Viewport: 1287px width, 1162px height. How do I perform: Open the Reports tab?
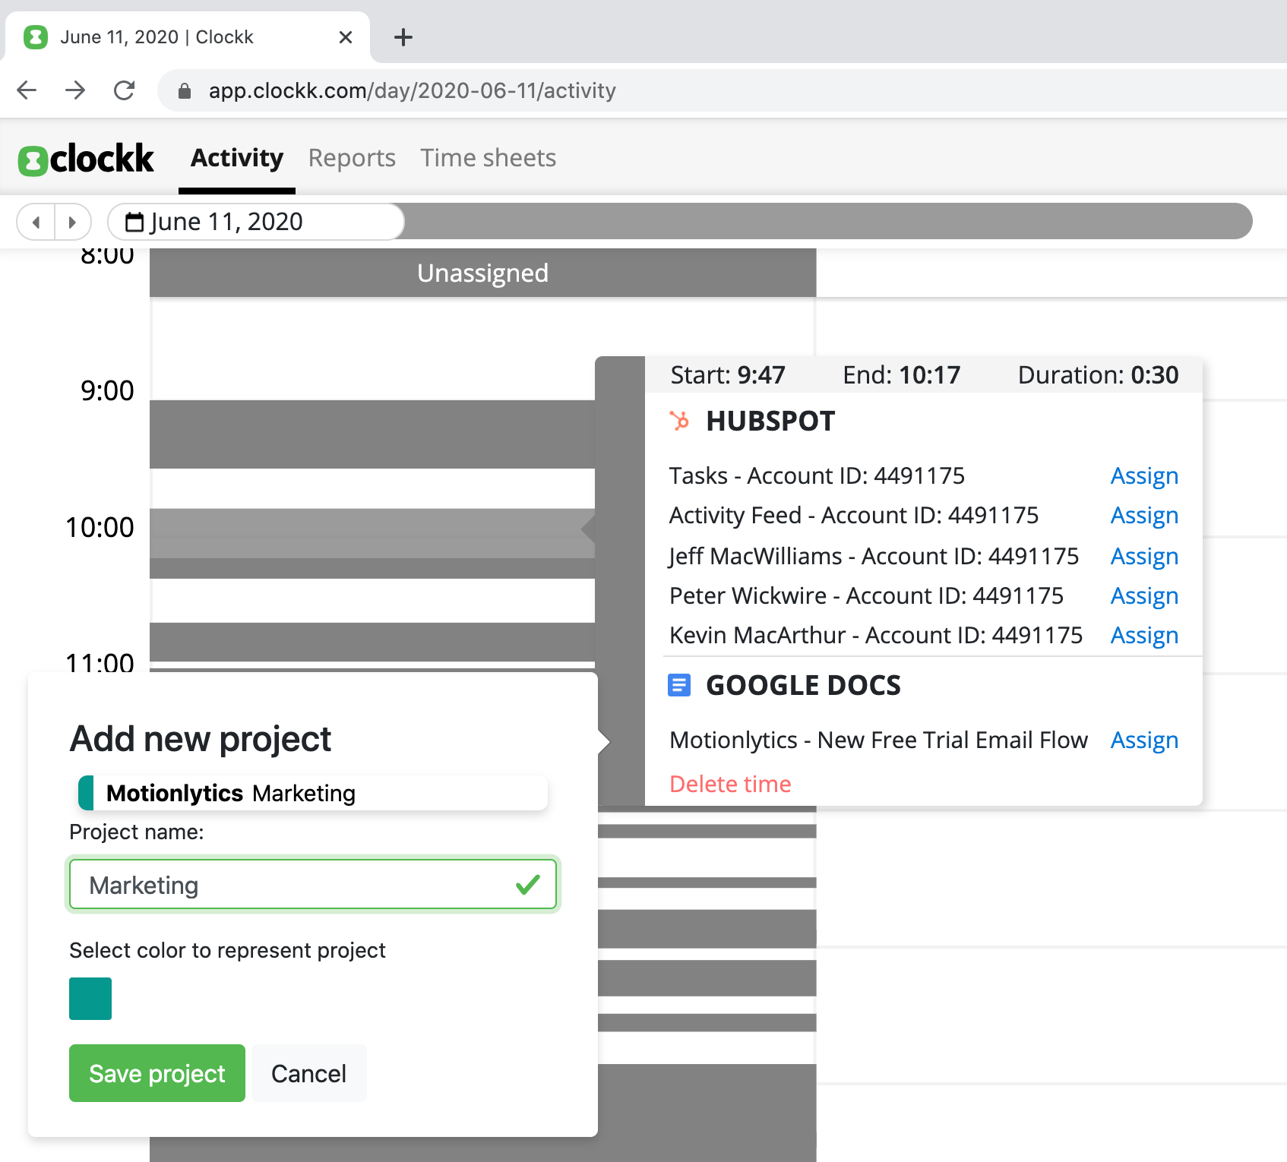pyautogui.click(x=352, y=158)
